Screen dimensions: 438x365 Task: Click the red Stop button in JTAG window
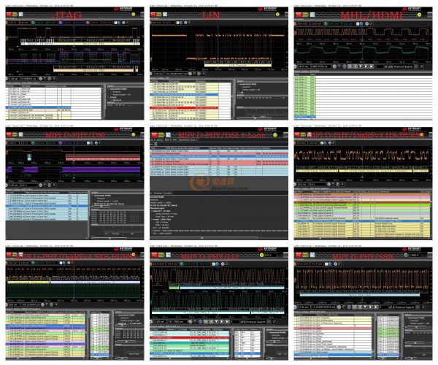point(9,15)
